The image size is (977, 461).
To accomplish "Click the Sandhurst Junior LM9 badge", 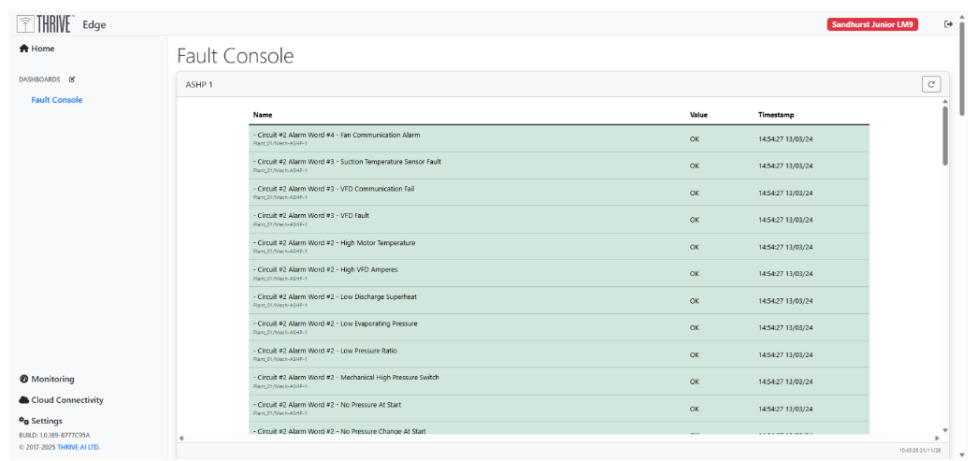I will (872, 24).
